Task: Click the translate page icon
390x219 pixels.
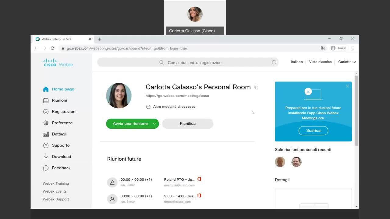Action: pyautogui.click(x=323, y=48)
